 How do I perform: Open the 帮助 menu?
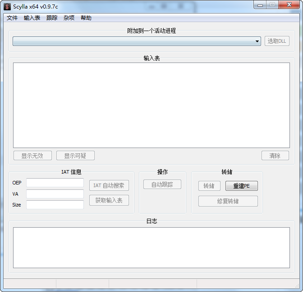click(86, 18)
